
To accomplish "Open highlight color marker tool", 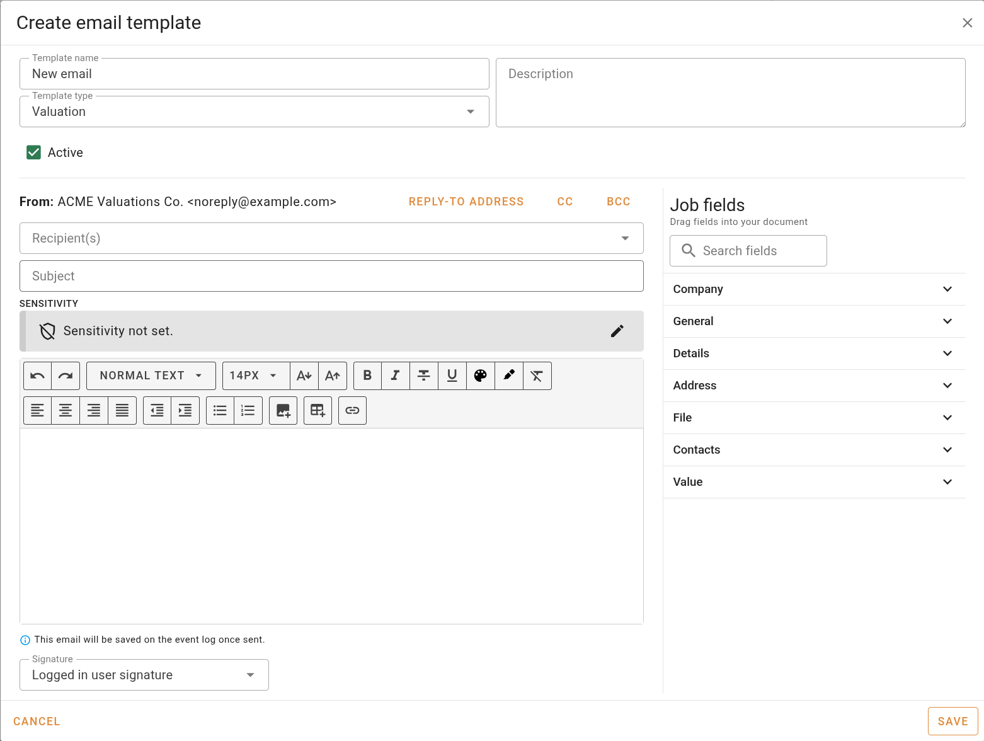I will point(509,376).
